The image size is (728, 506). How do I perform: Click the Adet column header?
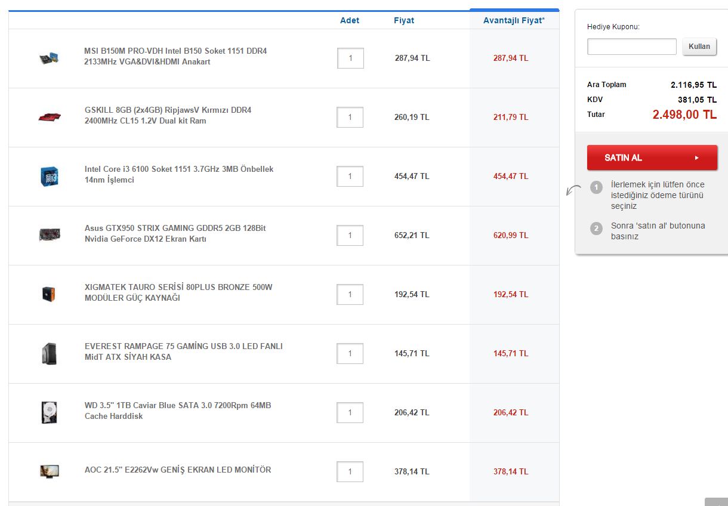(x=350, y=20)
